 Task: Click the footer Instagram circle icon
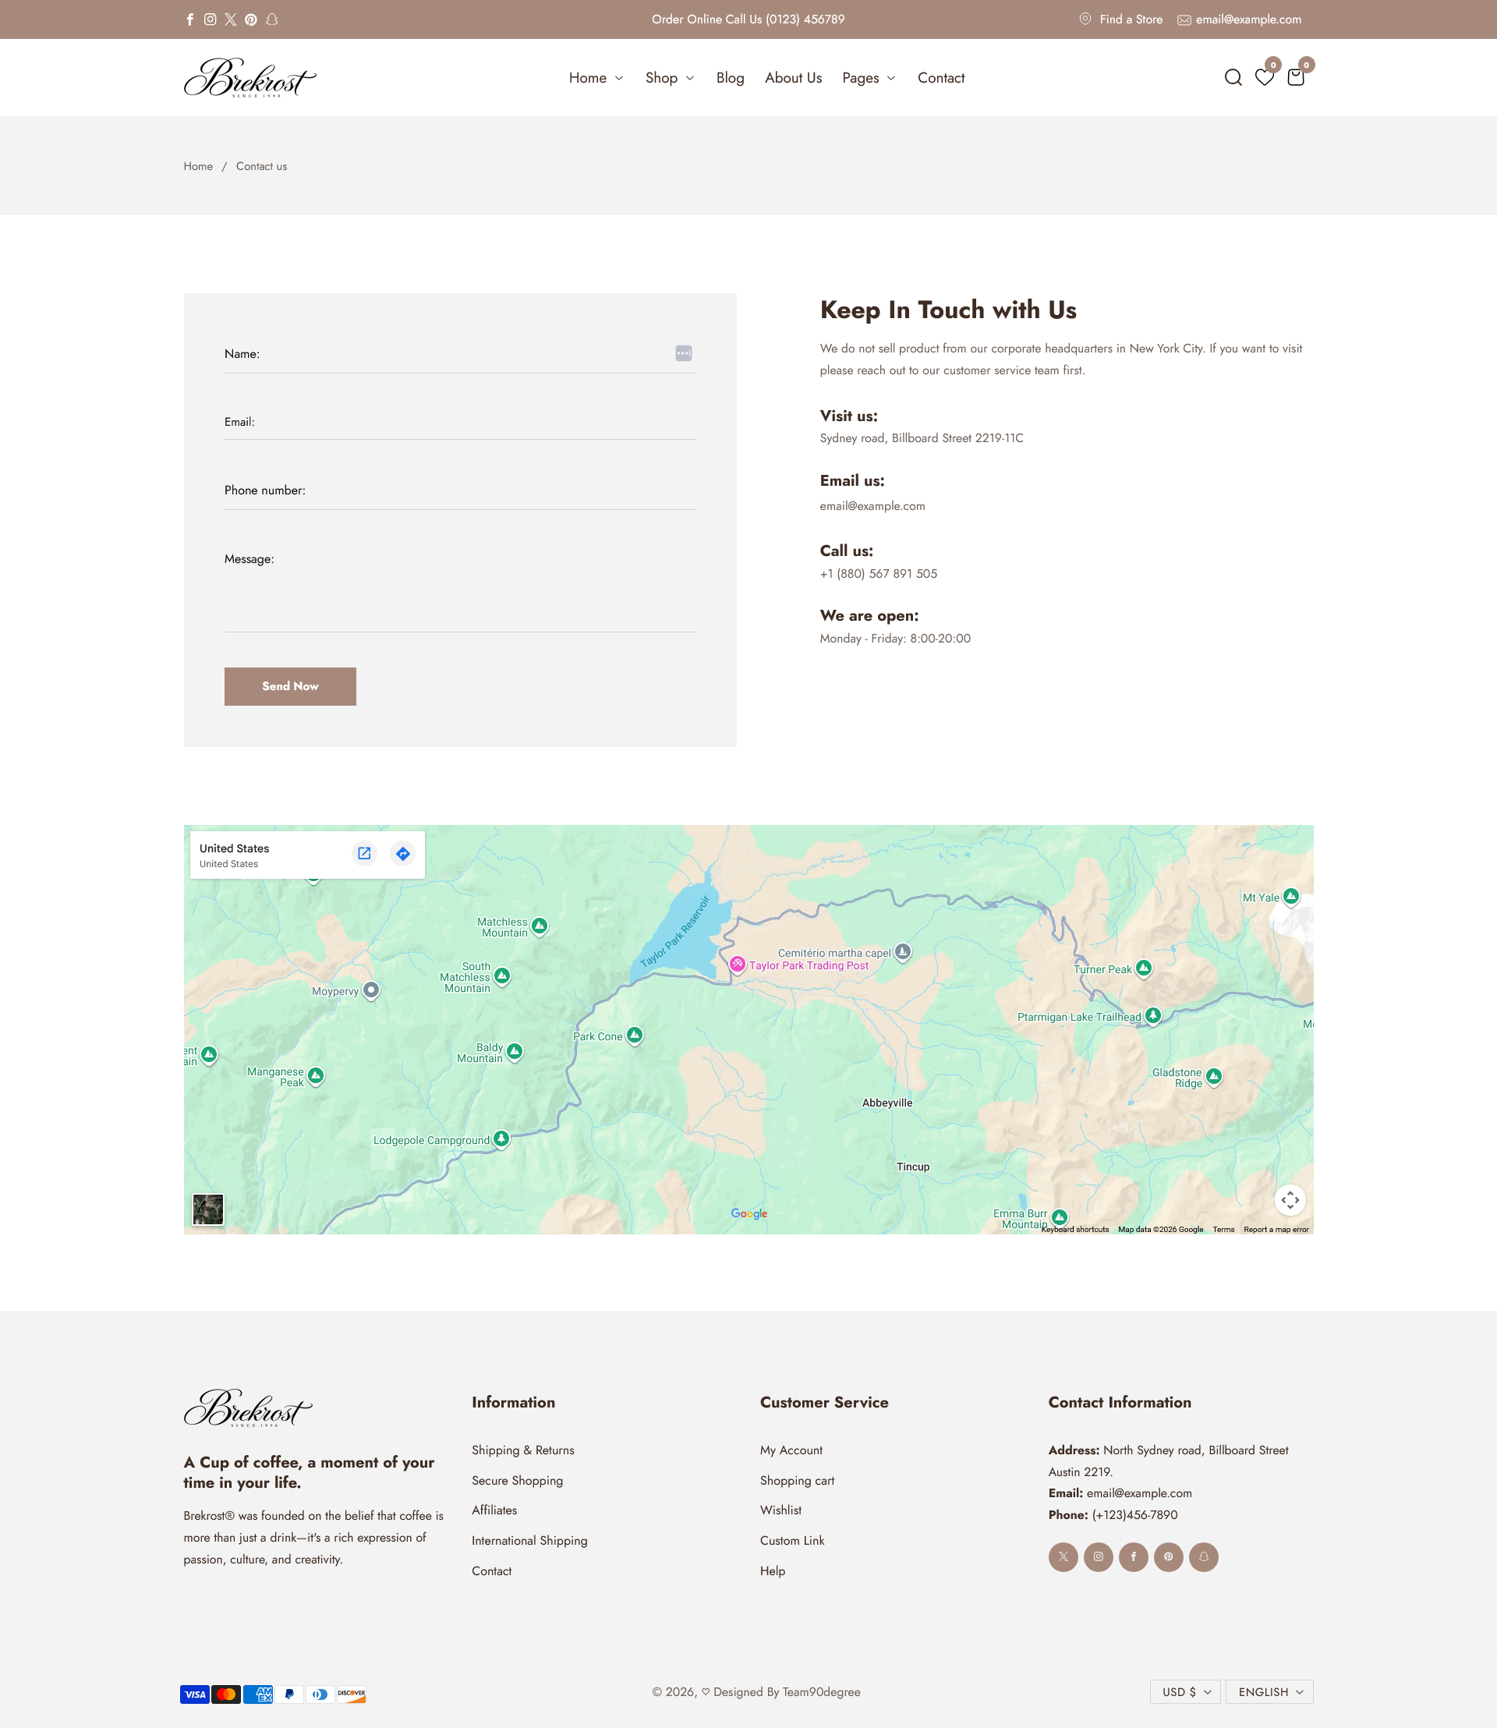pos(1099,1556)
